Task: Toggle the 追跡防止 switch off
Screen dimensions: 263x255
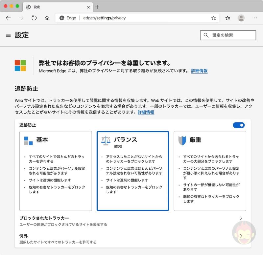Action: coord(239,125)
